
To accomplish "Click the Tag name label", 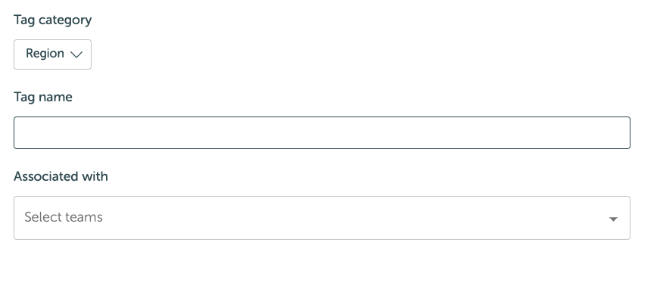I will click(43, 97).
